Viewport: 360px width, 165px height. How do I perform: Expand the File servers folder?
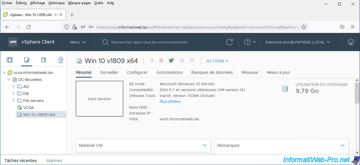(13, 100)
